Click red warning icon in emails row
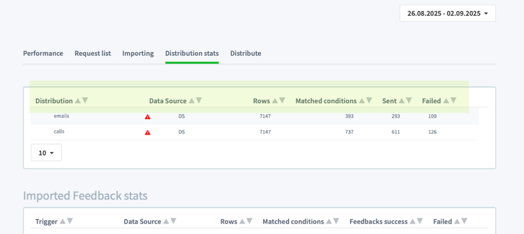The height and width of the screenshot is (234, 524). (147, 117)
